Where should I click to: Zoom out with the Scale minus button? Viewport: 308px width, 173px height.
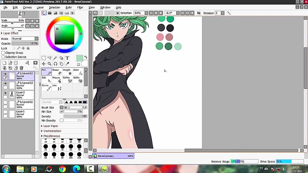tap(27, 21)
